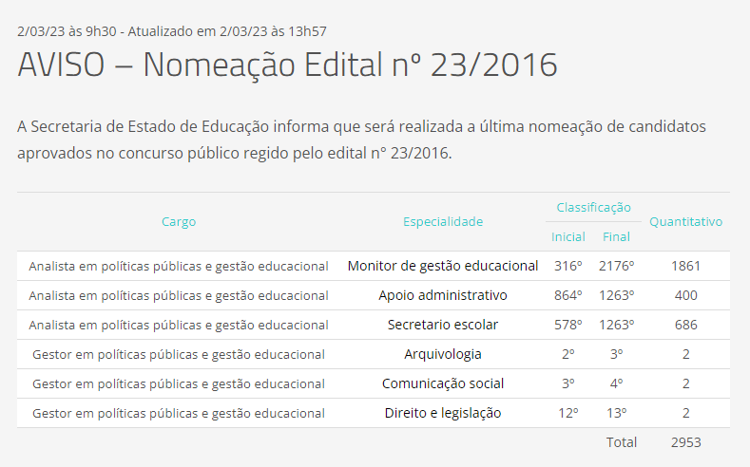The width and height of the screenshot is (750, 467).
Task: Select the Cargo column header
Action: (179, 221)
